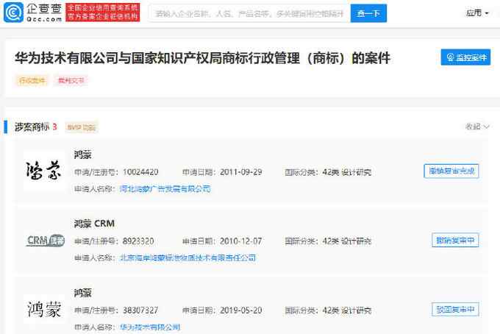The width and height of the screenshot is (500, 334).
Task: Select registration number 10024420
Action: 140,172
